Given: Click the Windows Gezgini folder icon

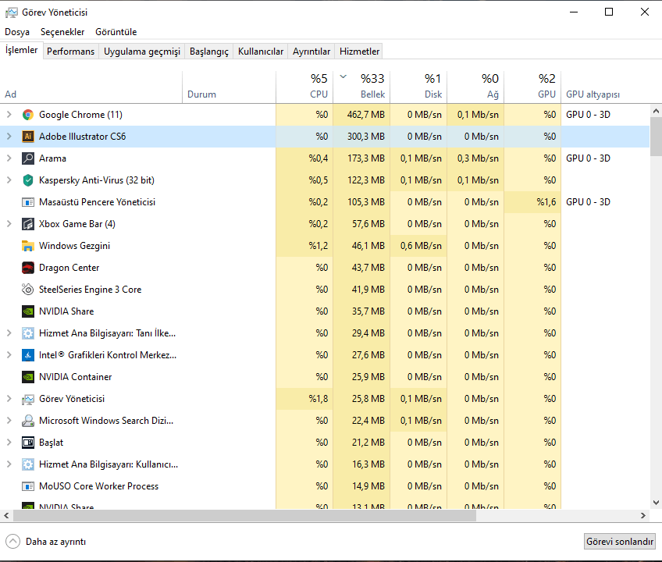Looking at the screenshot, I should 28,246.
